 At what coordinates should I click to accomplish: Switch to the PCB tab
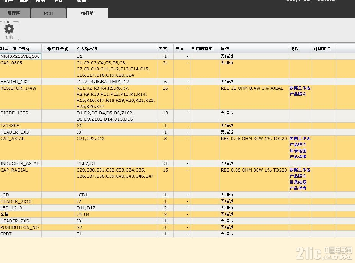49,13
